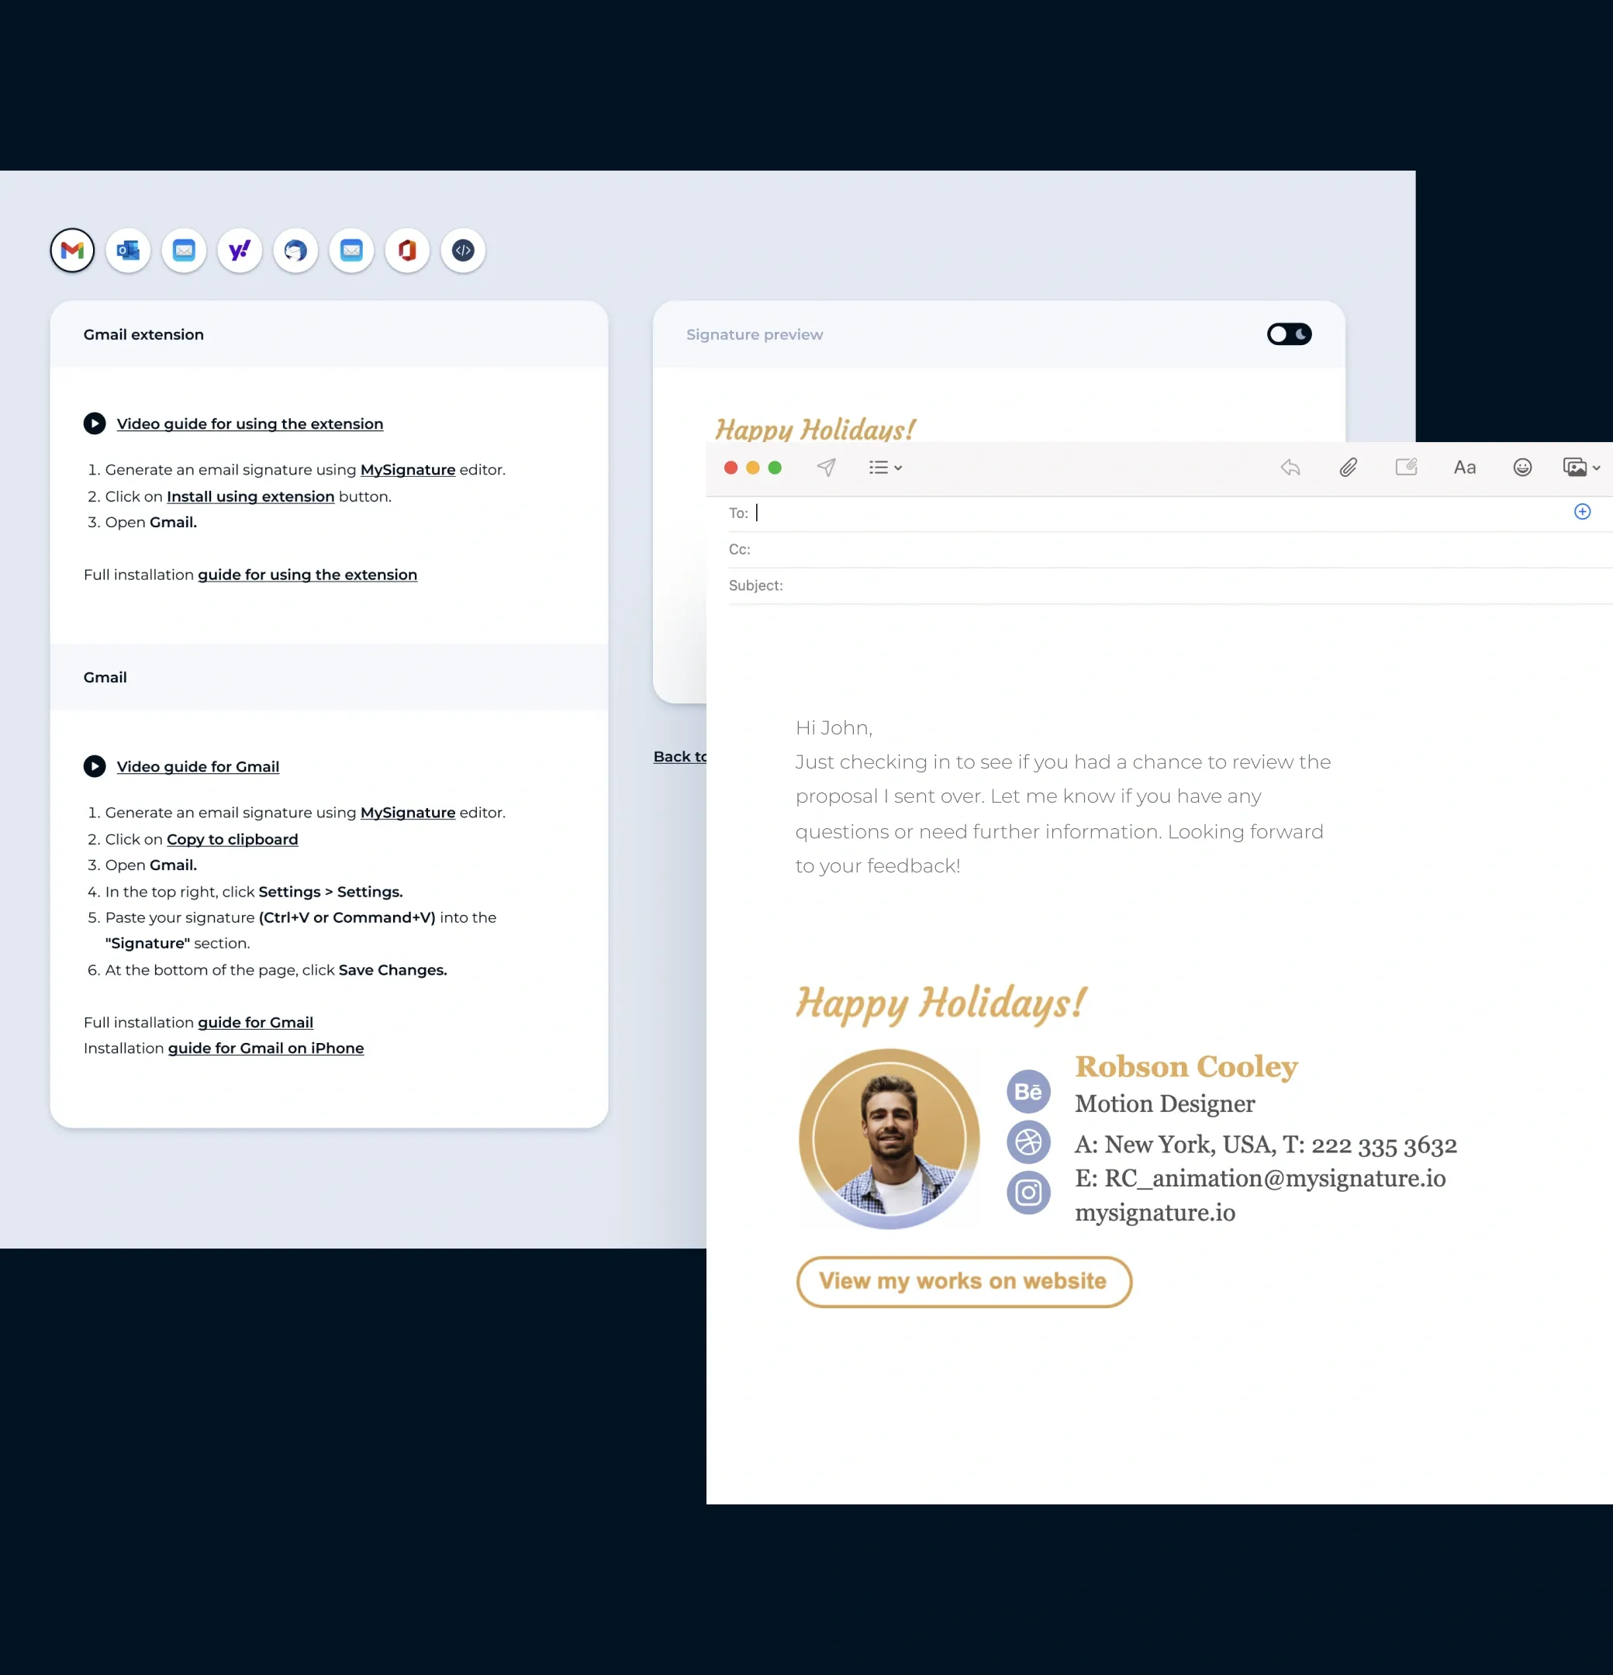Click the Motion Designer title text
Screen dimensions: 1613x1675
[1165, 1103]
